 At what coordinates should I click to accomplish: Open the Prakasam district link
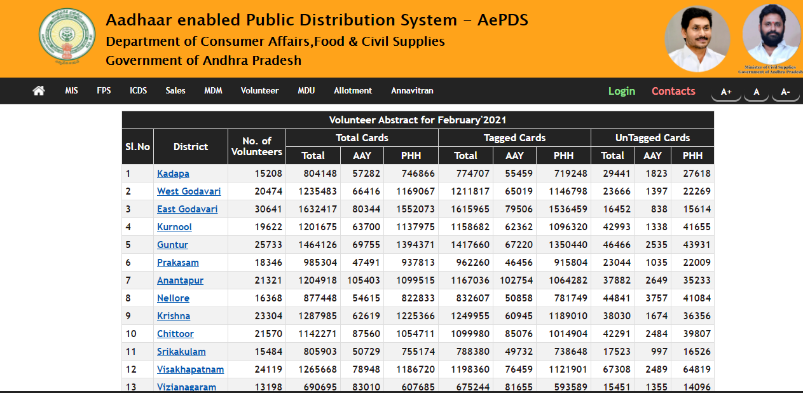(x=178, y=263)
